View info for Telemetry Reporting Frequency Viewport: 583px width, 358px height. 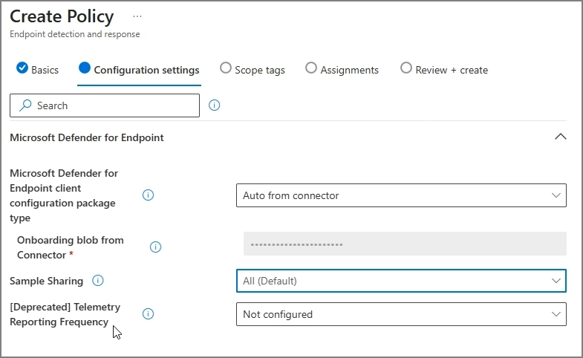pos(148,313)
